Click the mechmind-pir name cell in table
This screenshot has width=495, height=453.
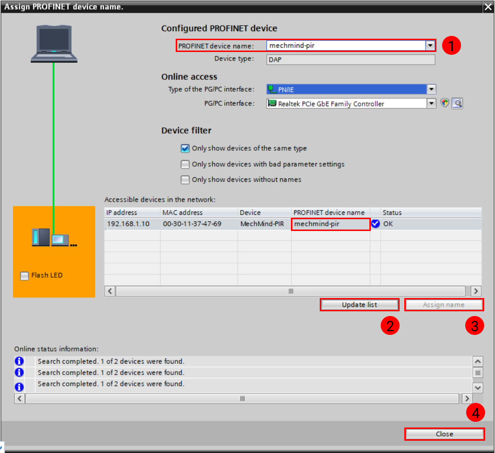pos(331,224)
